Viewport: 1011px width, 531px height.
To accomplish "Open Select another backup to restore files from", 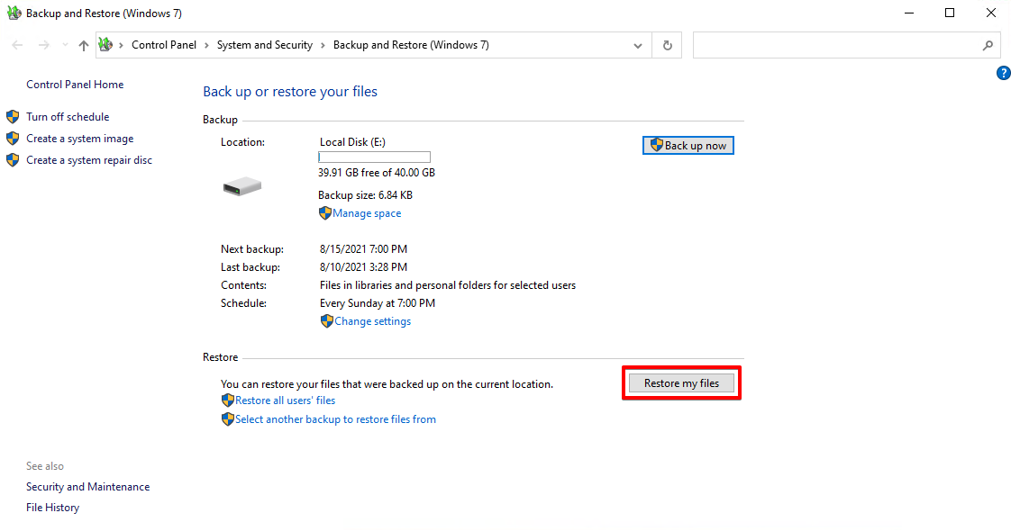I will point(335,418).
